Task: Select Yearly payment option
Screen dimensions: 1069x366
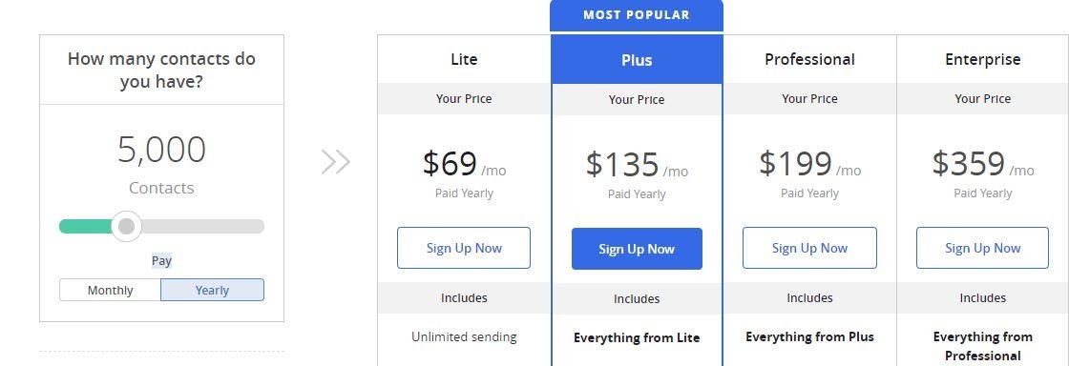Action: [x=212, y=290]
